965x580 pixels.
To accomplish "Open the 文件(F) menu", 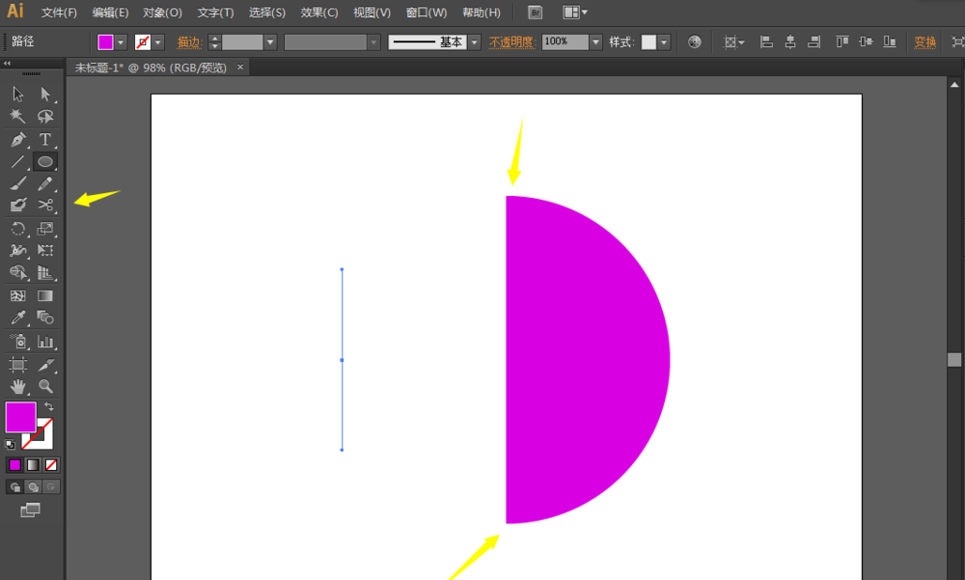I will 59,13.
